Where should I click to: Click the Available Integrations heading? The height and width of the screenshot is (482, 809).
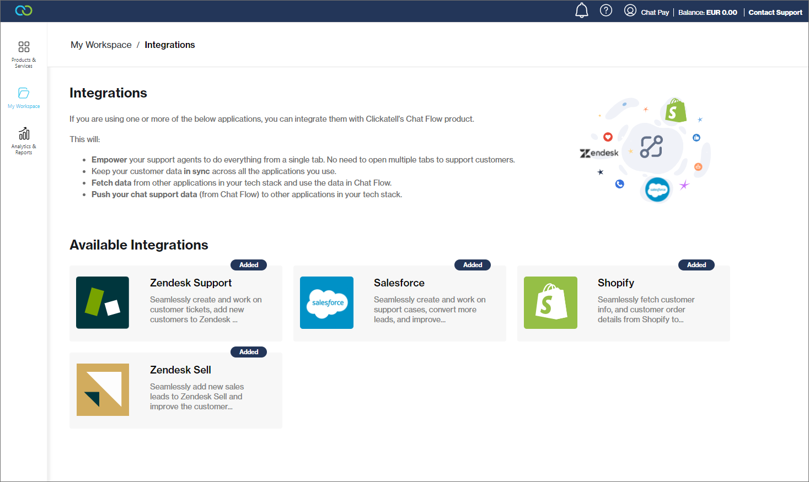[x=139, y=245]
